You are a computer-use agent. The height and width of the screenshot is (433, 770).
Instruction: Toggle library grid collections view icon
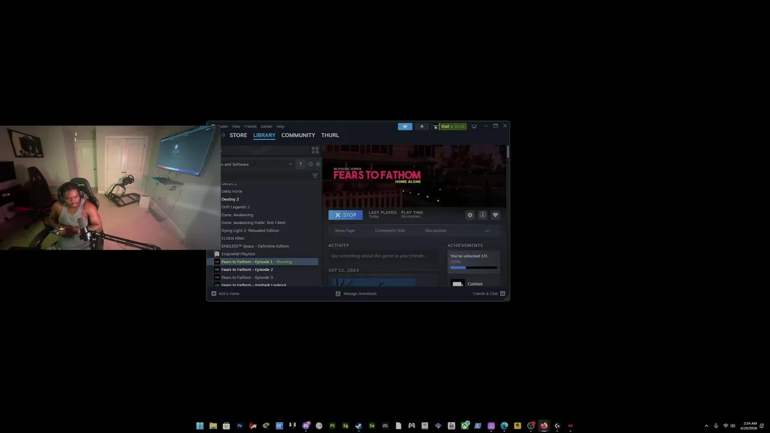pyautogui.click(x=315, y=150)
